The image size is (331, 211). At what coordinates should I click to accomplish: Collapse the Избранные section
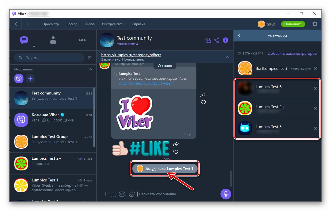point(91,69)
